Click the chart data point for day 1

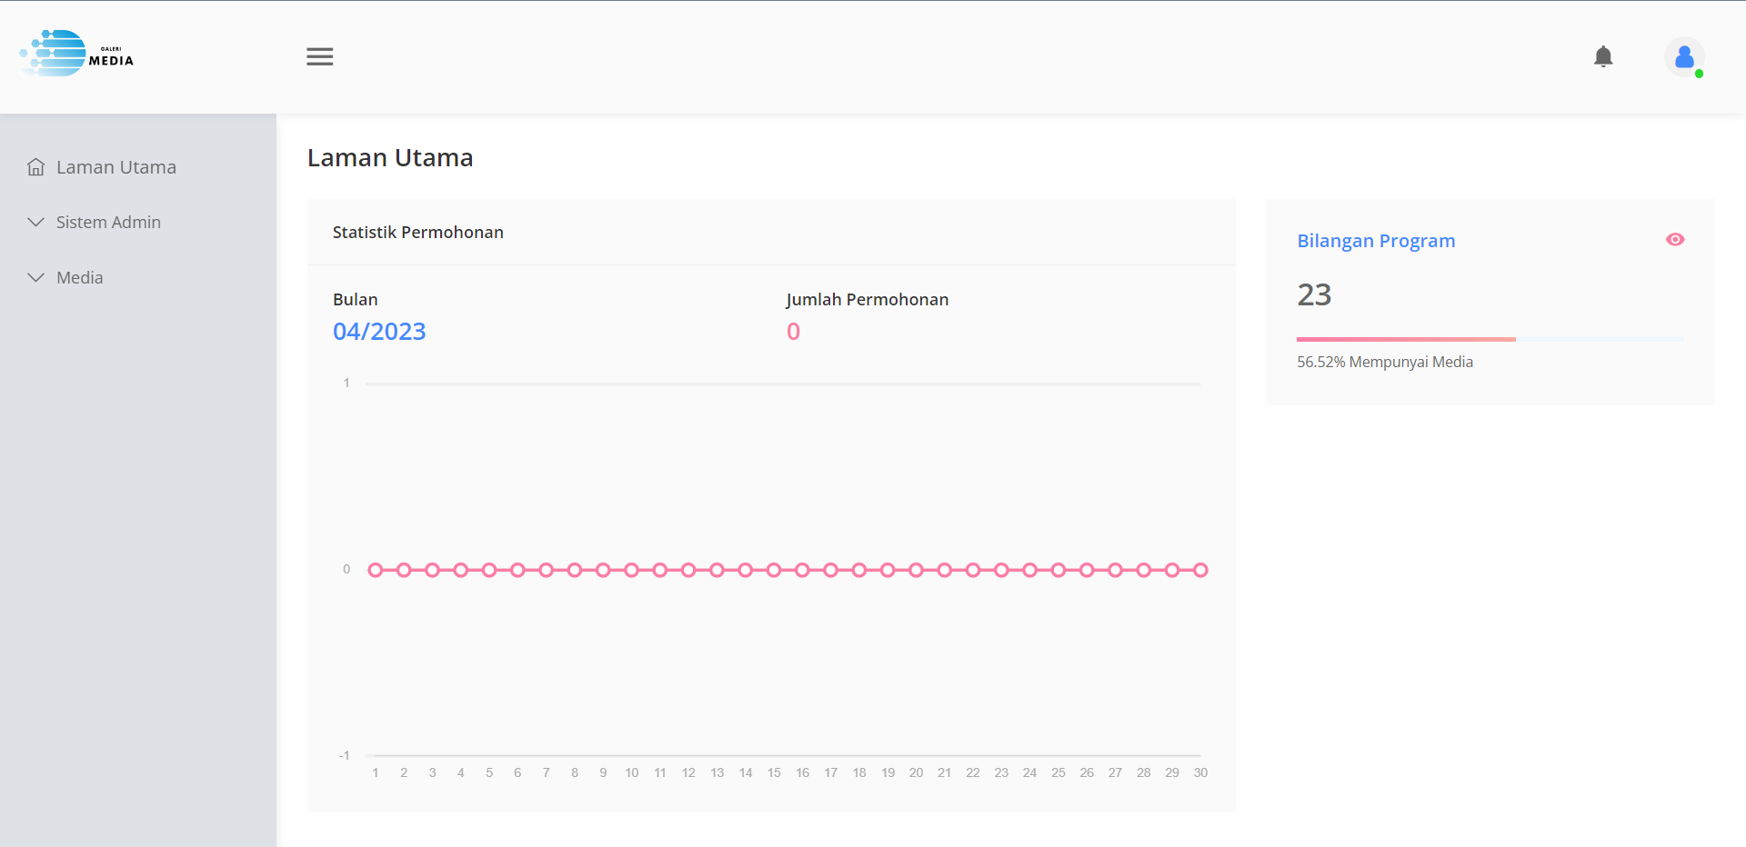click(376, 570)
